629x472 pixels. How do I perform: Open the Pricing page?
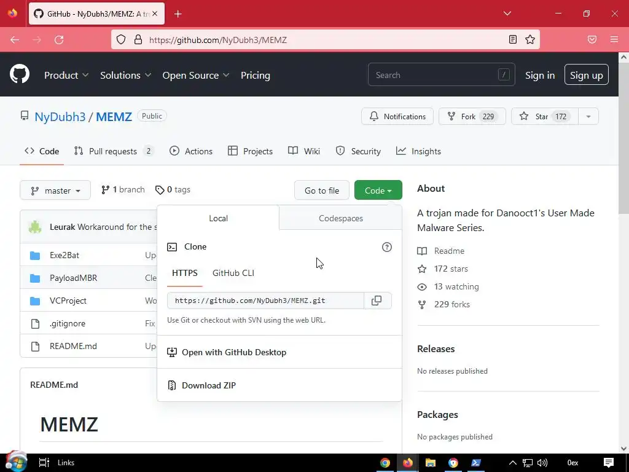[x=255, y=75]
